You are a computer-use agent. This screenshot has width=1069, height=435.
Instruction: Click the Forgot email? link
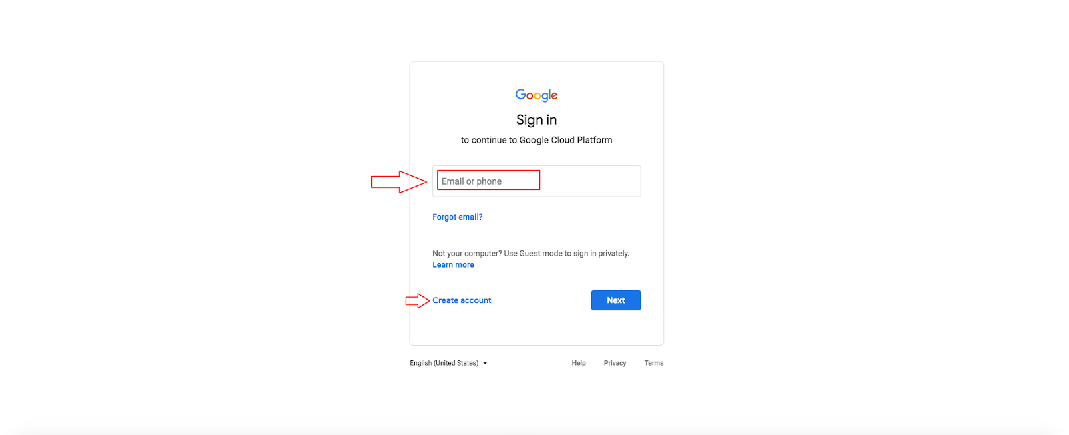[457, 217]
